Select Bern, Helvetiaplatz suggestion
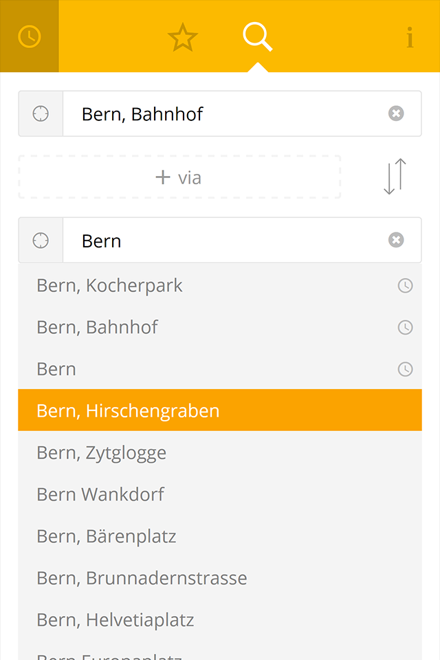Image resolution: width=440 pixels, height=660 pixels. click(x=220, y=619)
